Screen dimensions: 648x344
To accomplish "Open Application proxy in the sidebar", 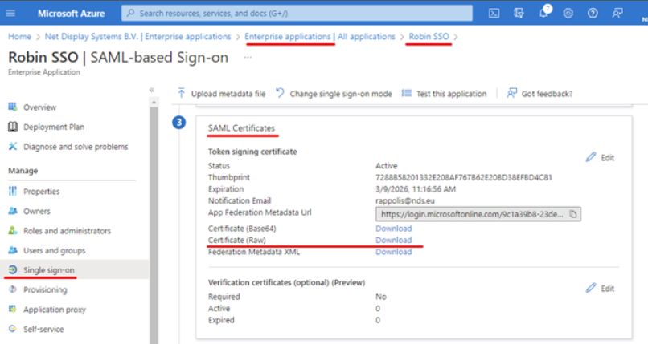I will click(x=55, y=310).
